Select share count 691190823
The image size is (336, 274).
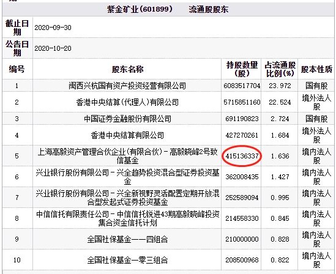[x=242, y=119]
